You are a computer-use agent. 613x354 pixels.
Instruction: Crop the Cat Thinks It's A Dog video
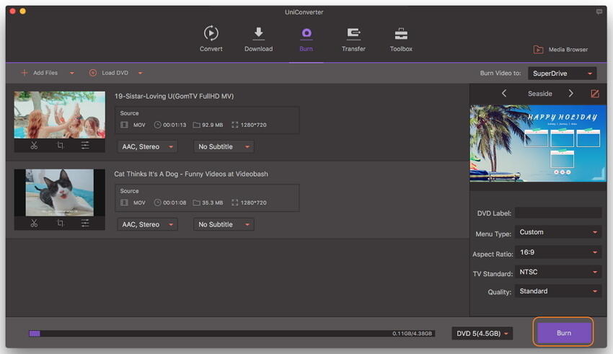[60, 223]
